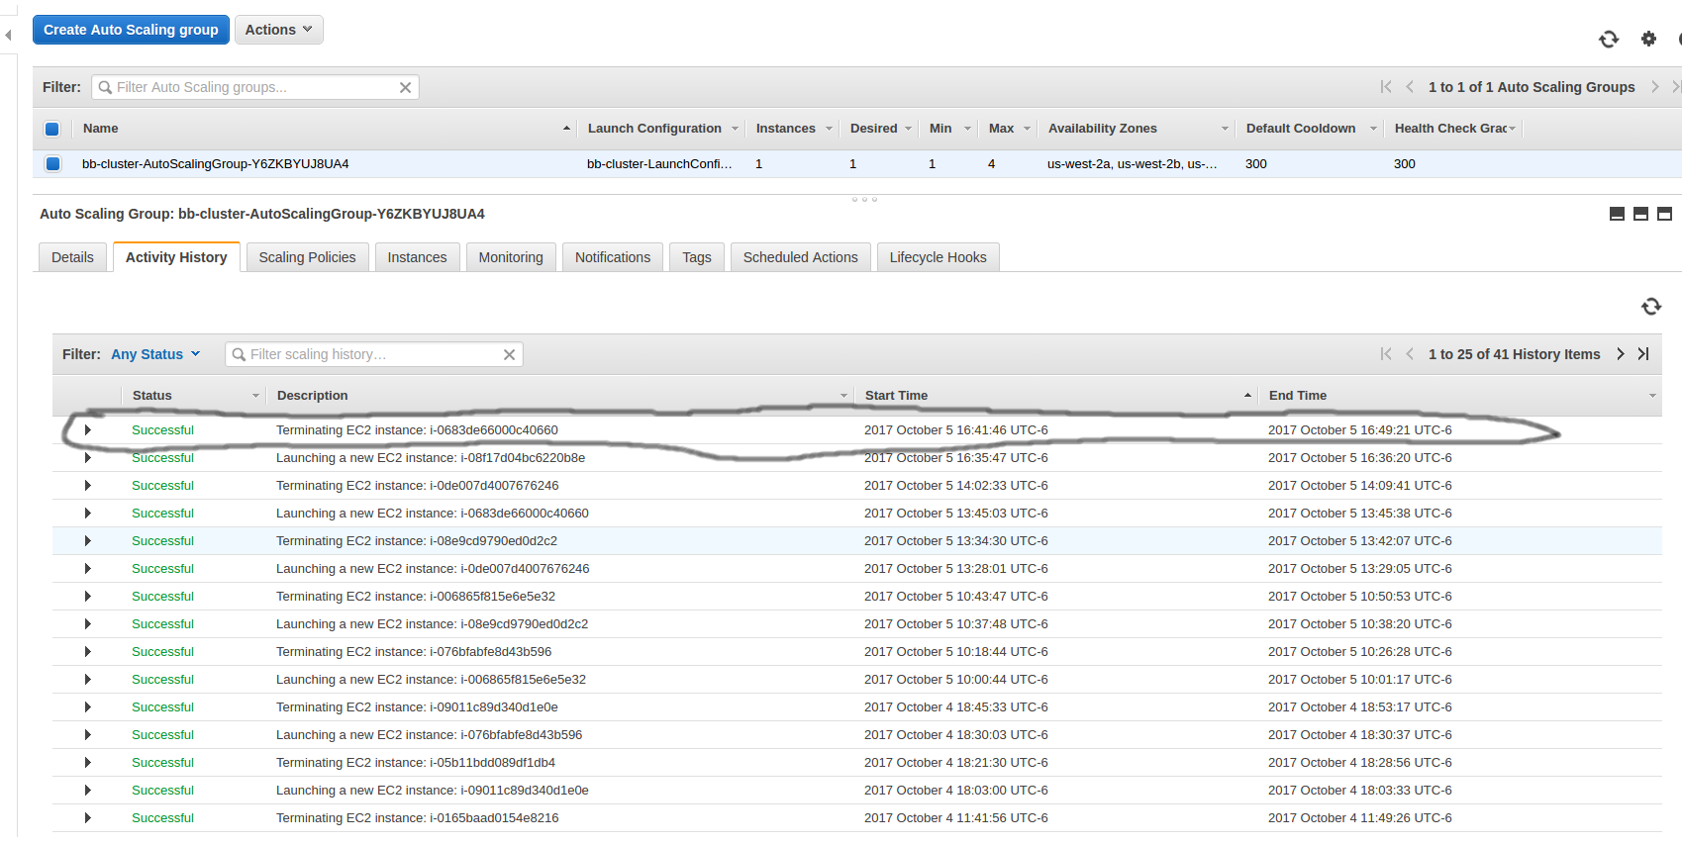Switch to the Scaling Policies tab

pyautogui.click(x=307, y=257)
